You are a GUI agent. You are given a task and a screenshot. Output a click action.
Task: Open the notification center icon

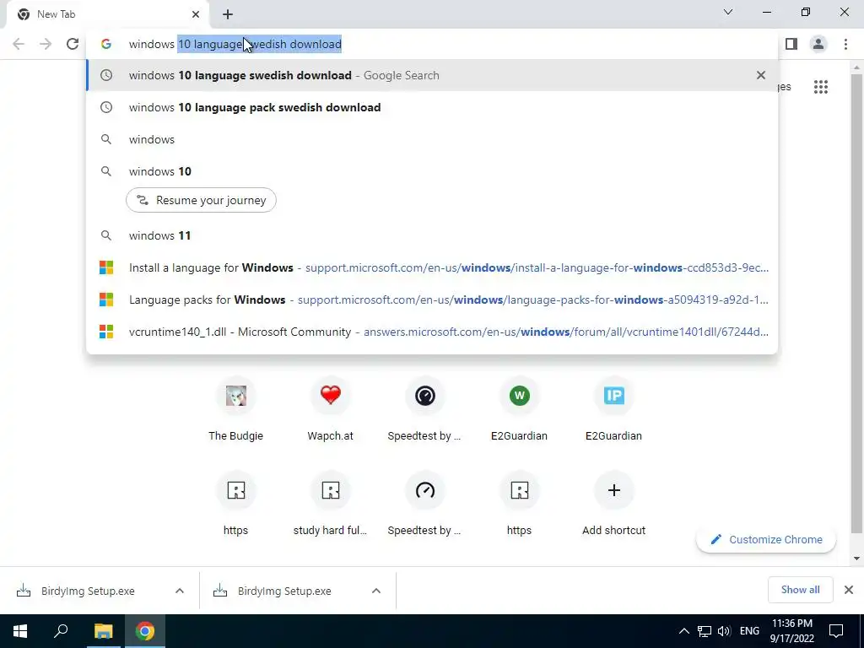836,631
